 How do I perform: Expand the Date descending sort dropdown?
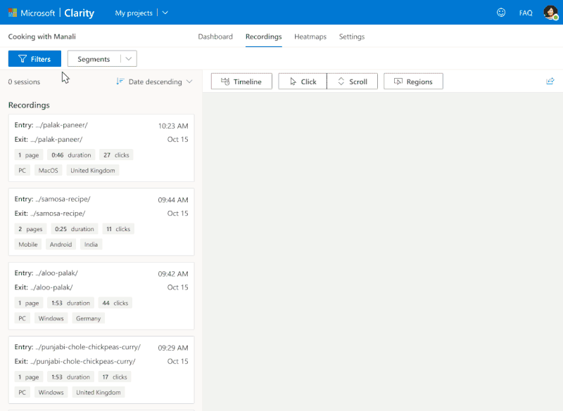(x=189, y=81)
